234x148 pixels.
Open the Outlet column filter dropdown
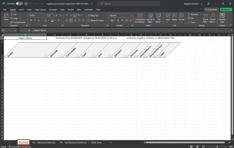tap(45, 56)
